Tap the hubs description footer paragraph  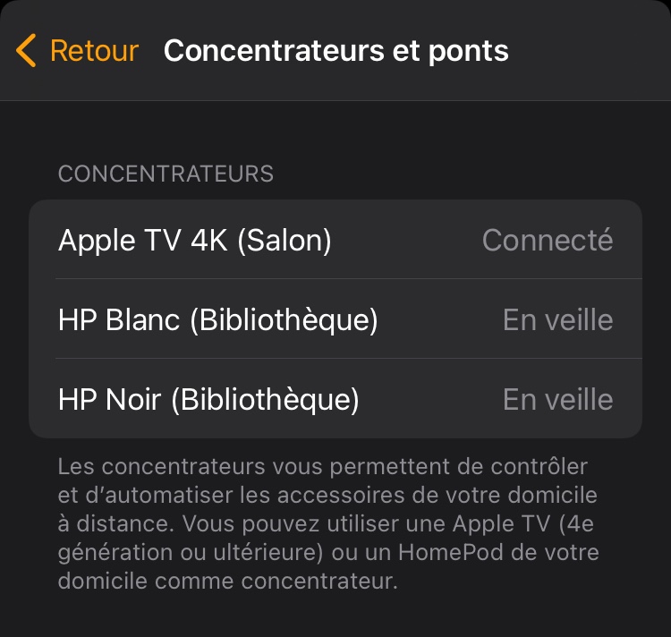[x=327, y=523]
